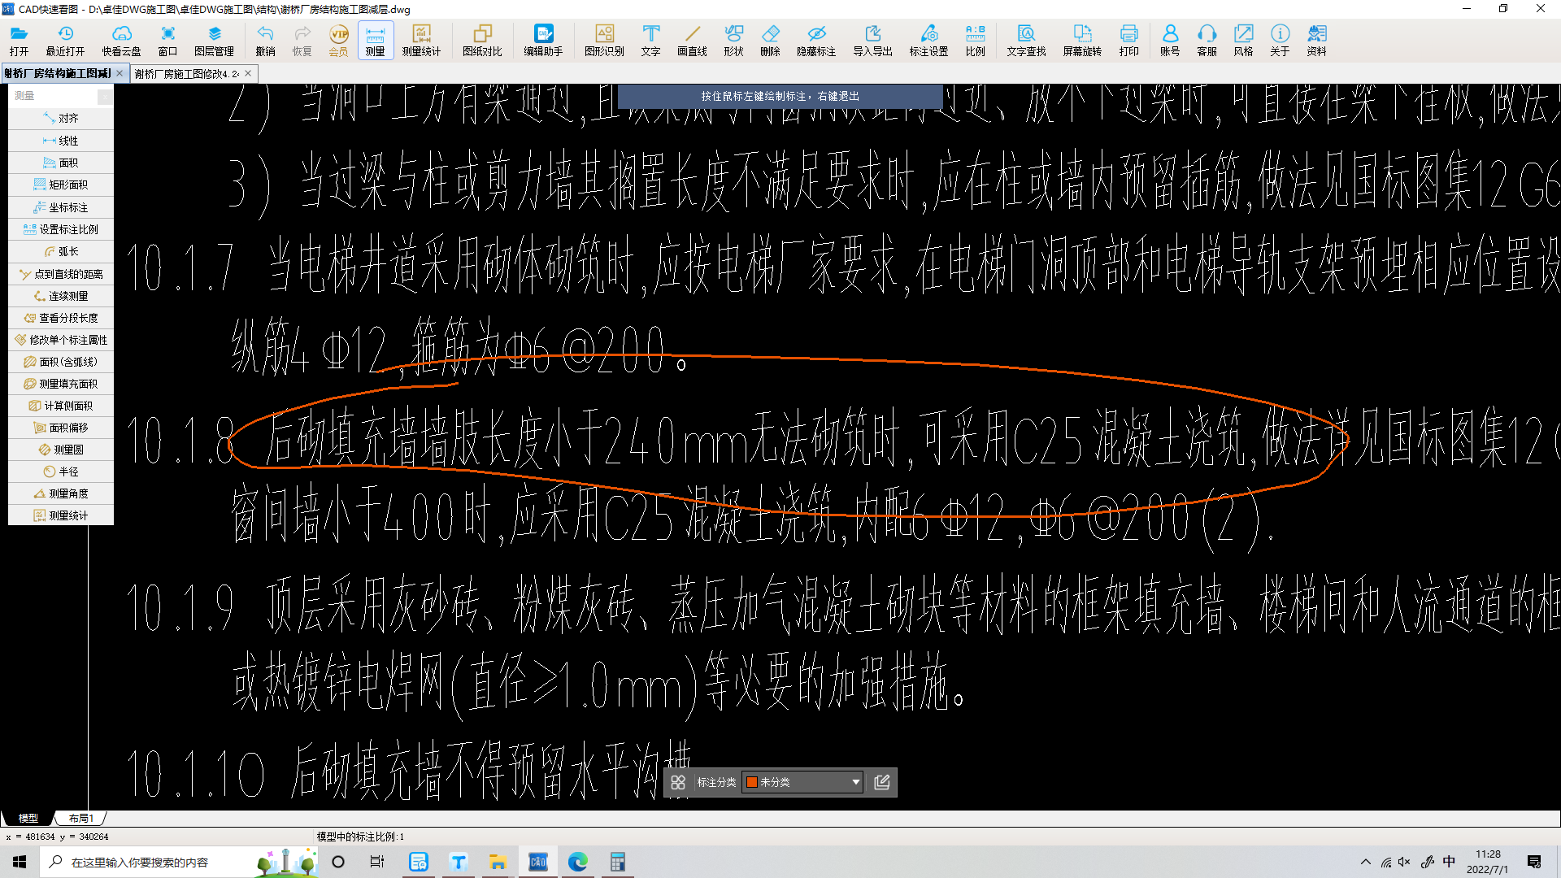Click the 打印 print icon
Screen dimensions: 1561x878
click(1128, 39)
